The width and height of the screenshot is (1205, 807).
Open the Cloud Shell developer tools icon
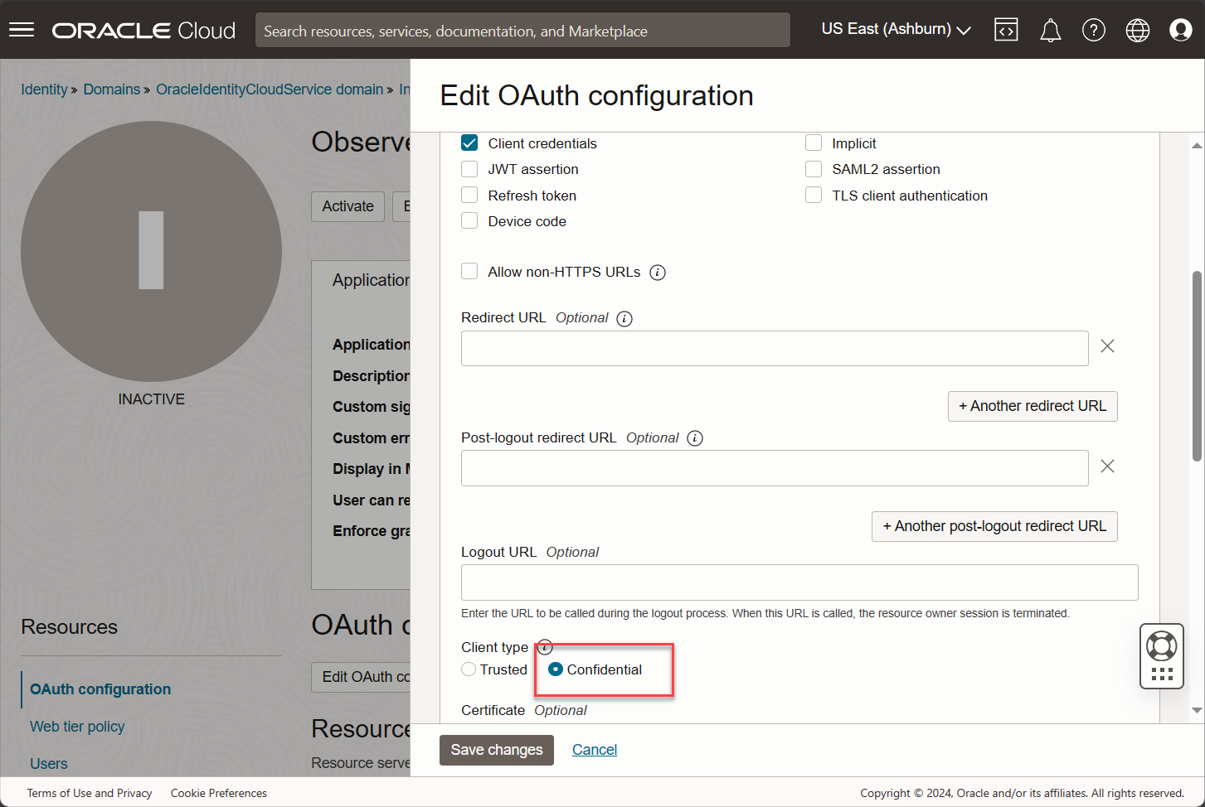(1006, 30)
